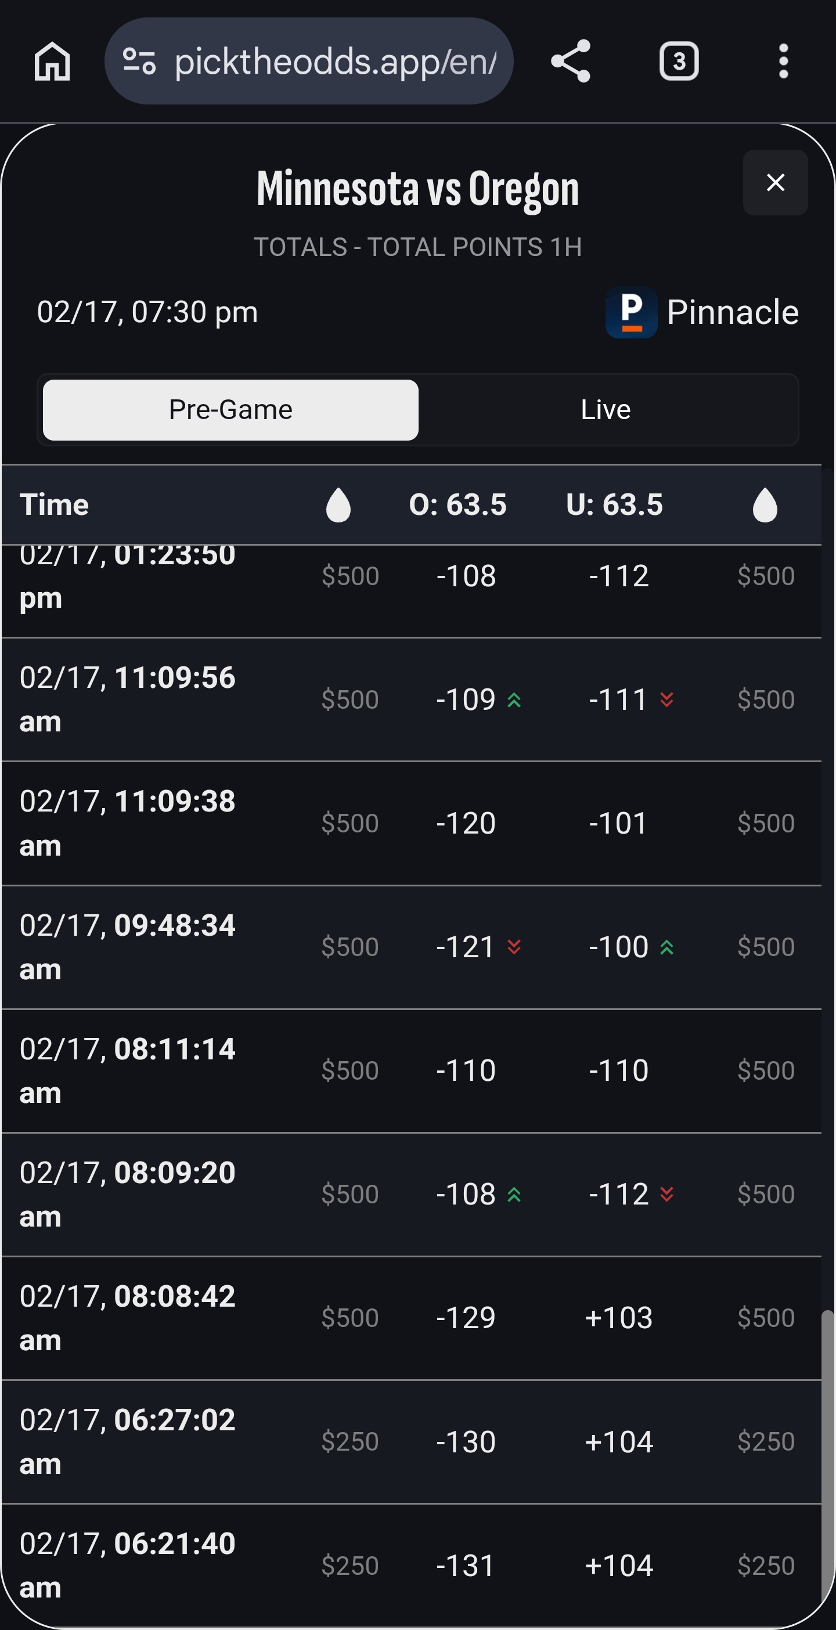Tap the browser home icon
836x1630 pixels.
[x=52, y=62]
